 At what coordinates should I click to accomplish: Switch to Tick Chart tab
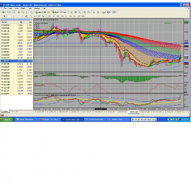[x=15, y=112]
